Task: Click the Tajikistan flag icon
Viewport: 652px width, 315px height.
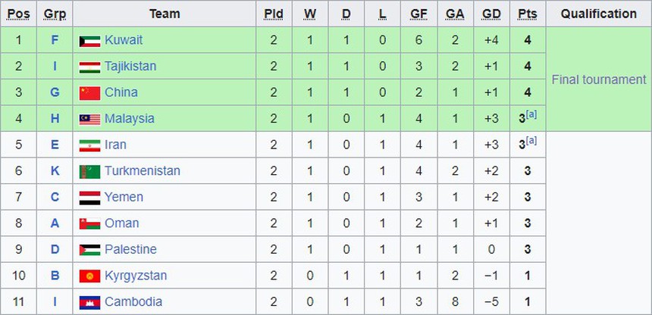Action: pyautogui.click(x=89, y=67)
